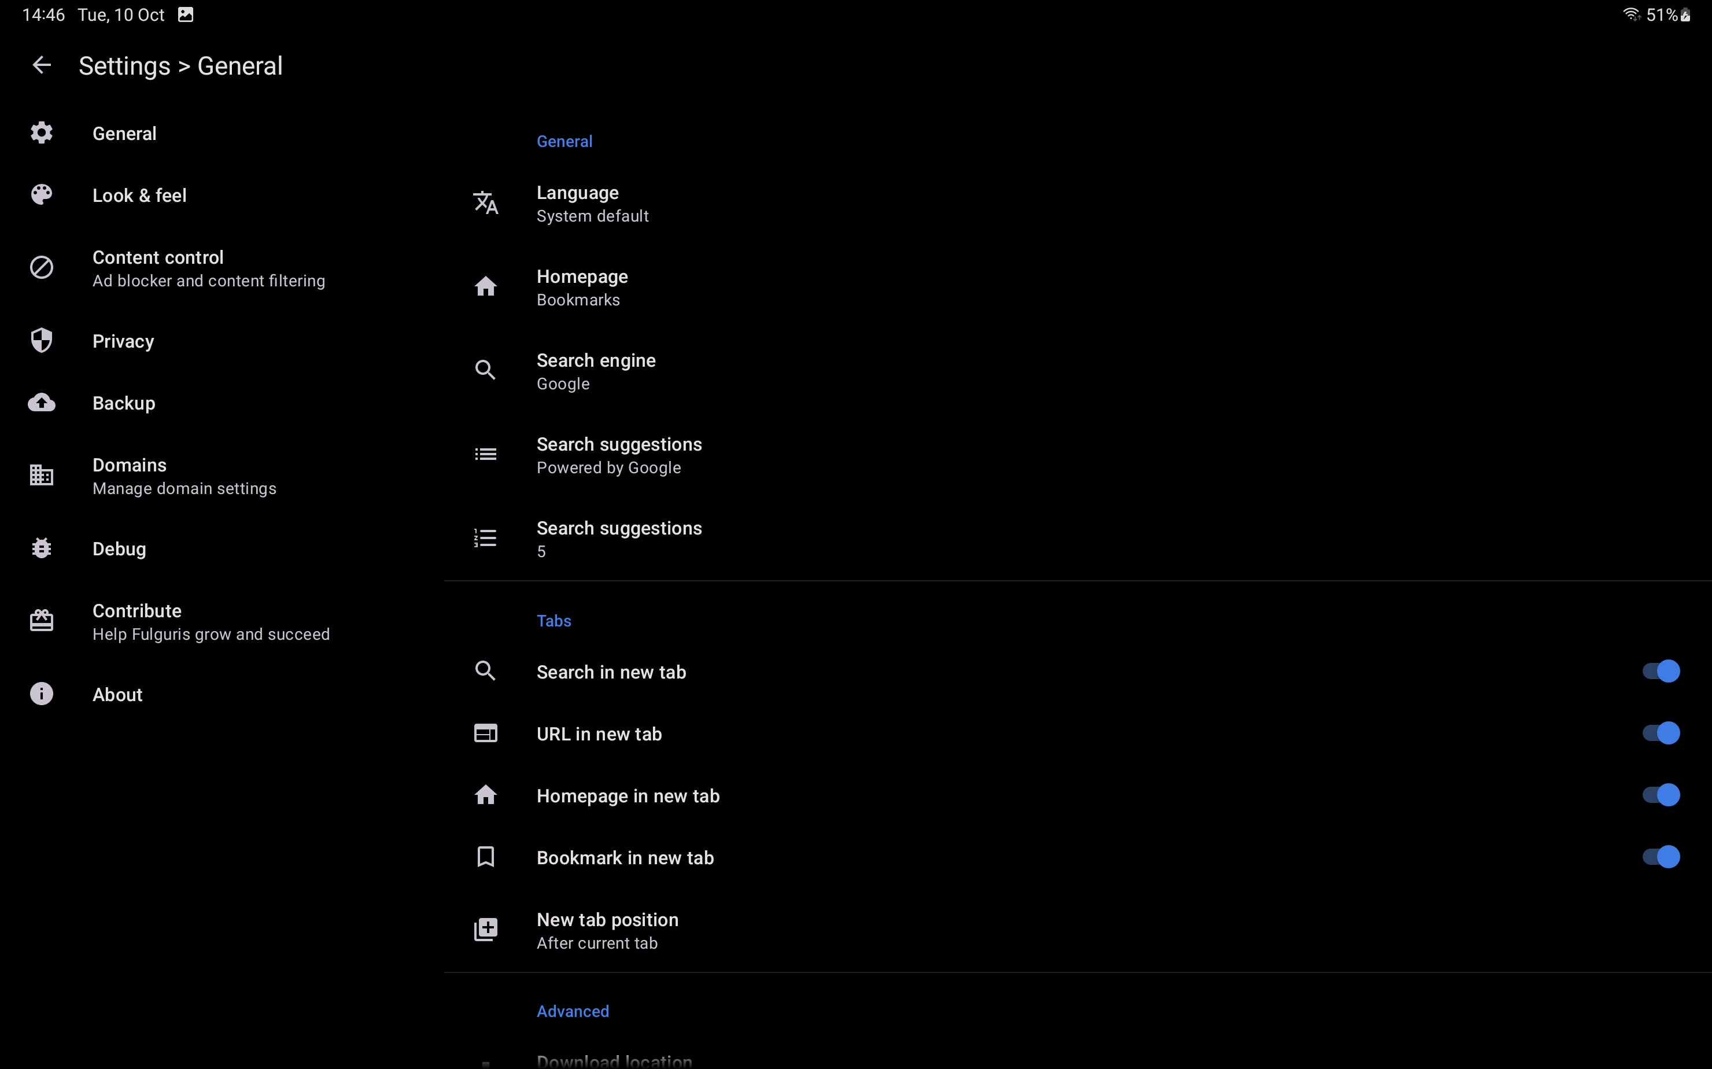Click the Content control block icon
Viewport: 1712px width, 1069px height.
tap(42, 268)
